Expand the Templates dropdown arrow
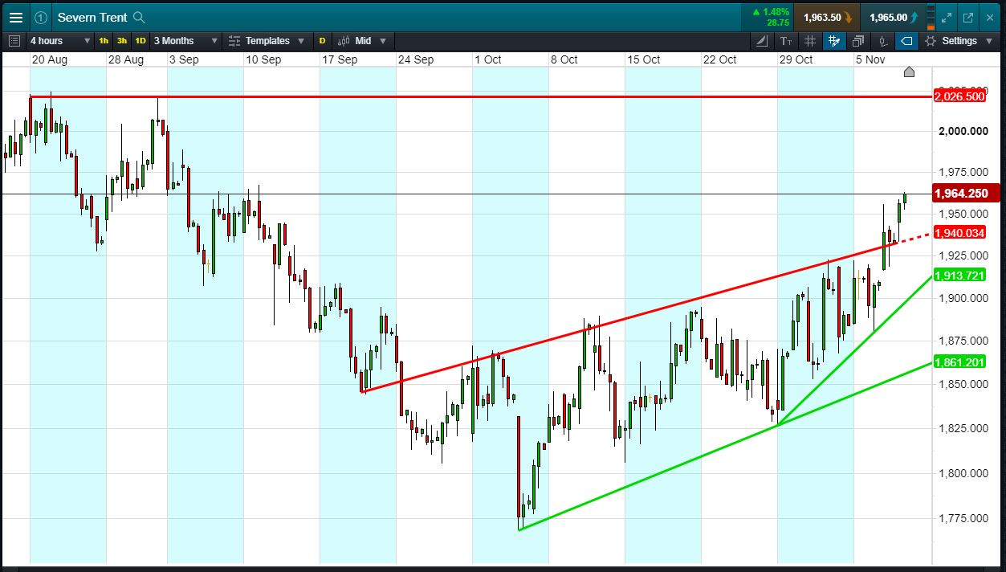The height and width of the screenshot is (572, 1006). pos(301,41)
